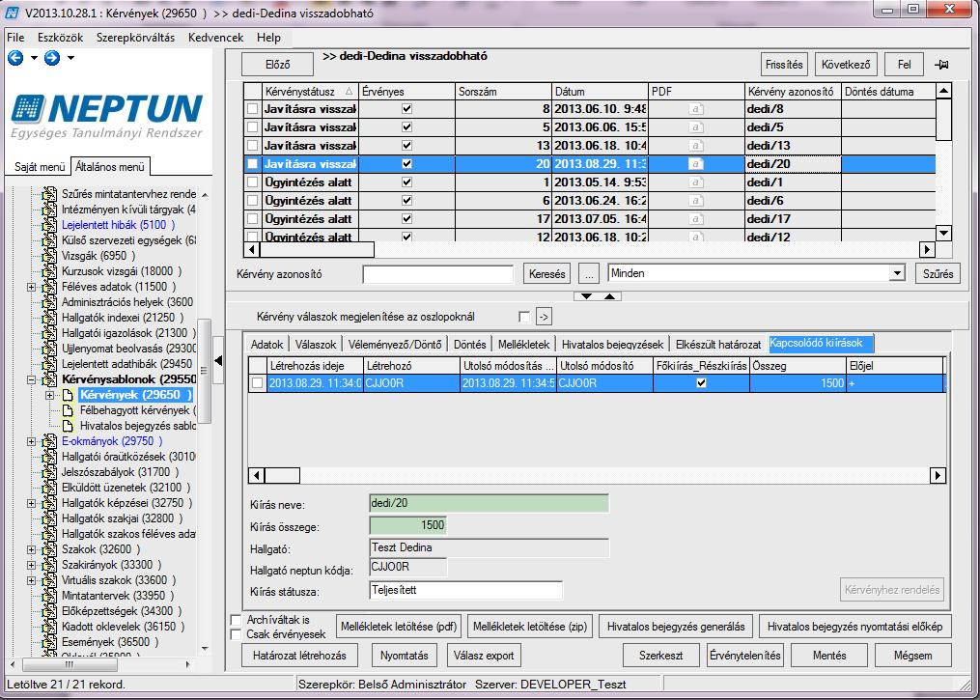Viewport: 980px width, 700px height.
Task: Click the arrow button next to válaszok checkbox
Action: click(x=544, y=317)
